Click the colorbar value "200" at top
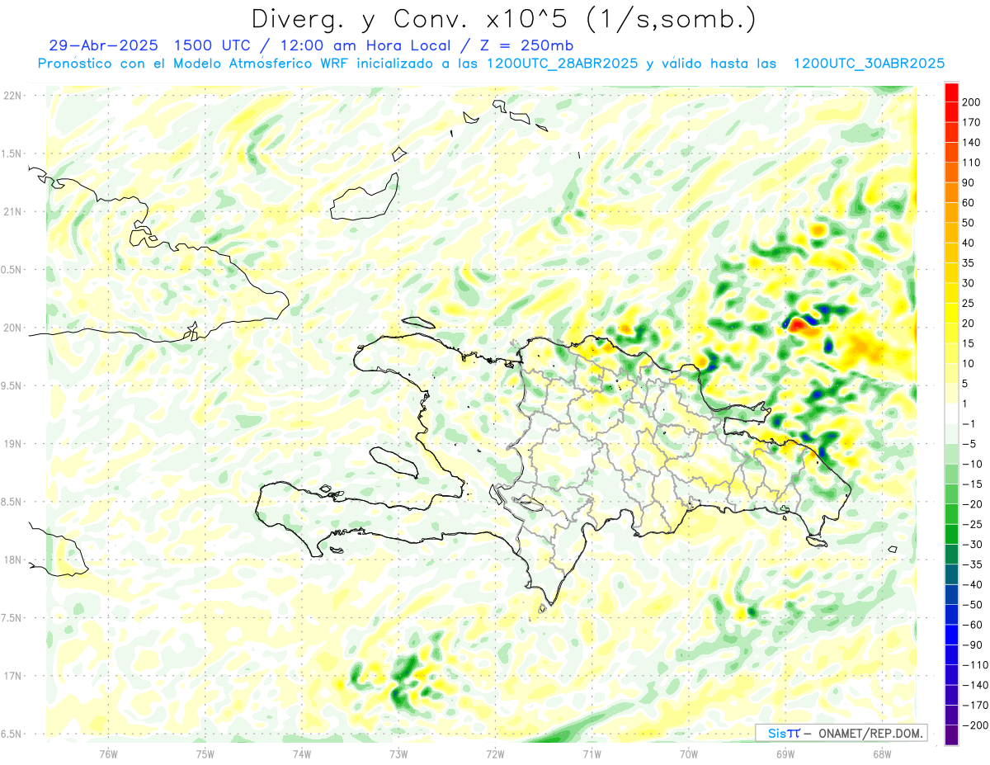 pyautogui.click(x=971, y=102)
